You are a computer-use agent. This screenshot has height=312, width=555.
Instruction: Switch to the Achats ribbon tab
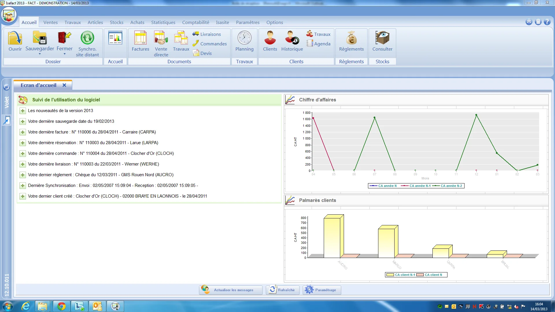click(137, 22)
